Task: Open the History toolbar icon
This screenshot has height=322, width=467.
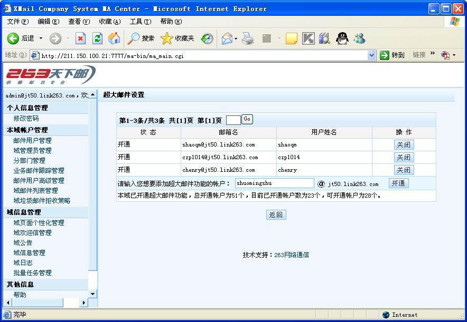Action: [207, 38]
